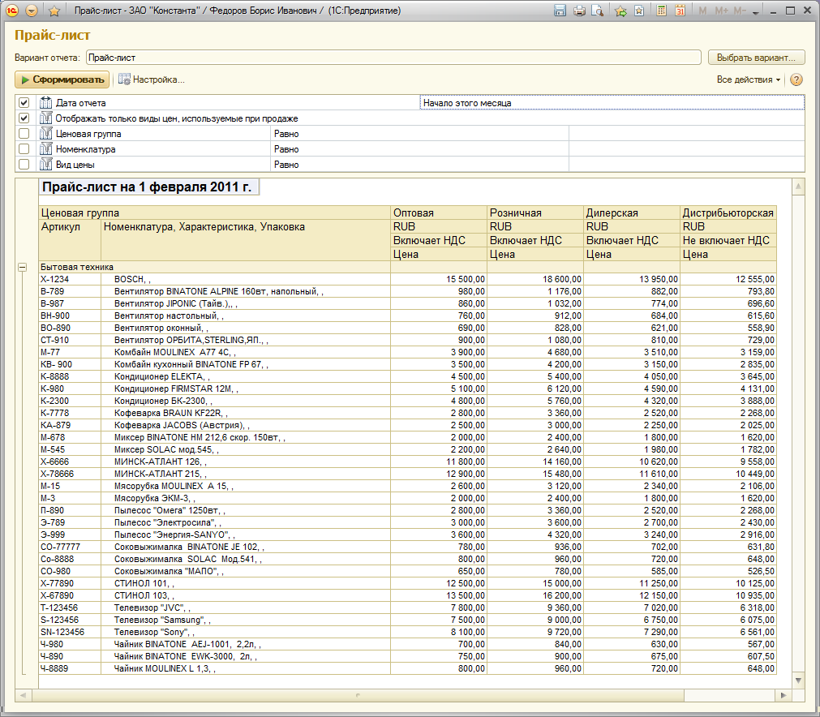Click the Вариант отчета field

(393, 58)
